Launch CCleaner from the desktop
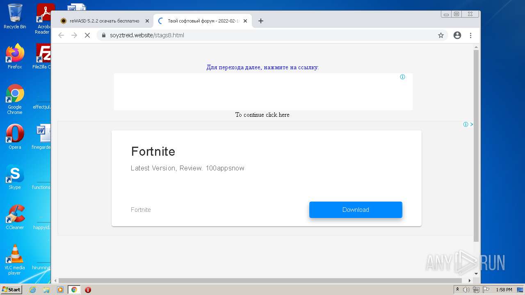The width and height of the screenshot is (525, 295). [15, 217]
